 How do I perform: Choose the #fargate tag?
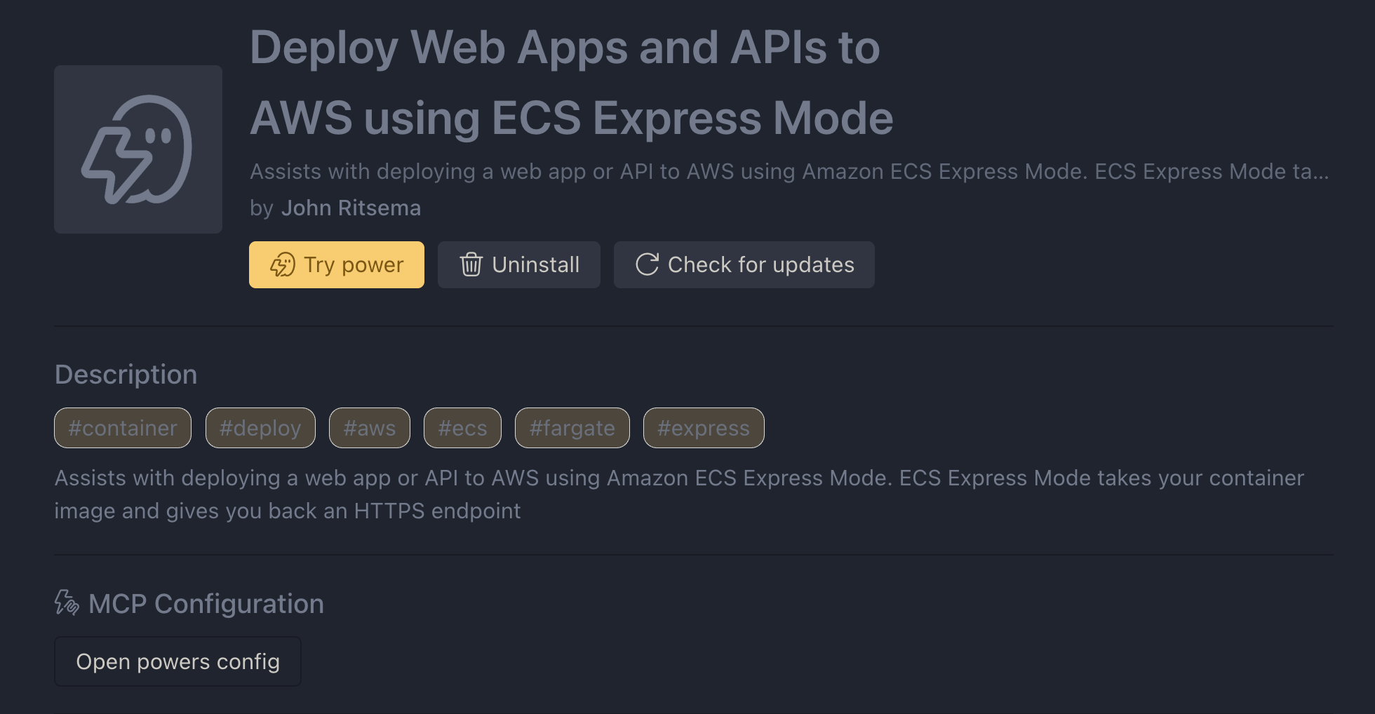tap(572, 428)
